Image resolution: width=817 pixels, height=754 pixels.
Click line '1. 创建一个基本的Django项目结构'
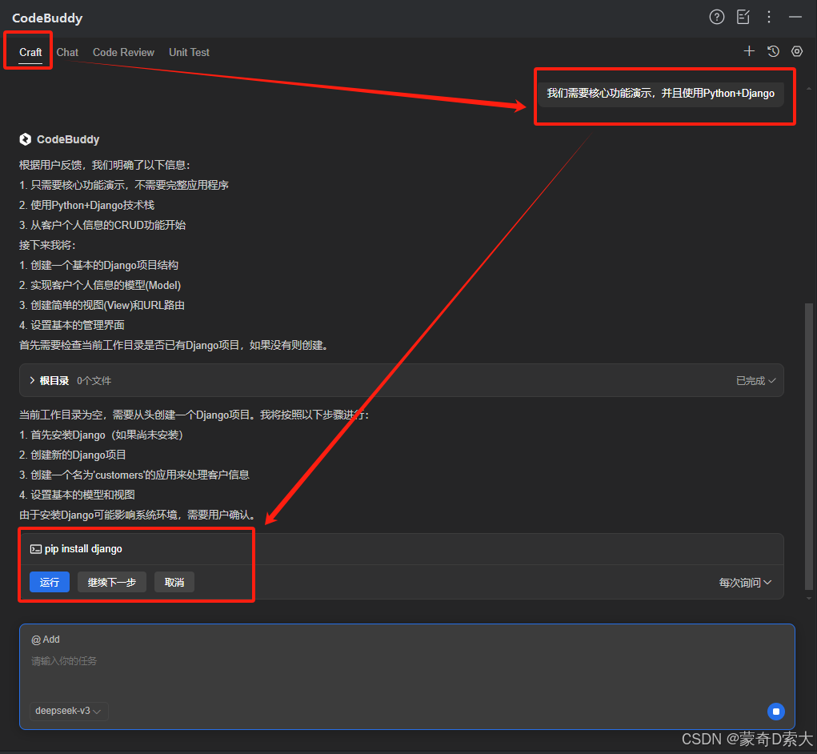[98, 265]
